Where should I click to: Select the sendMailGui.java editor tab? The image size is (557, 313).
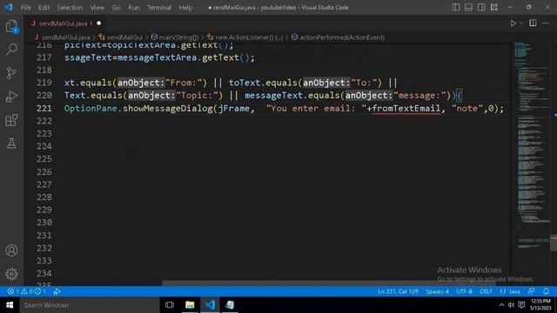pos(64,23)
